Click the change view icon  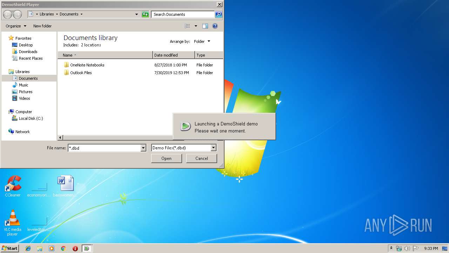(187, 26)
